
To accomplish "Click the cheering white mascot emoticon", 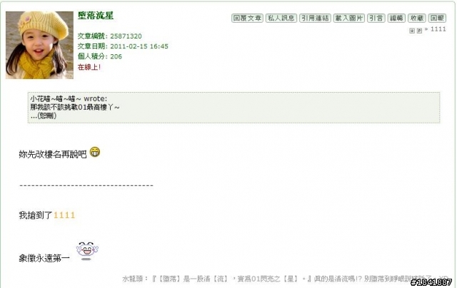I will 87,251.
